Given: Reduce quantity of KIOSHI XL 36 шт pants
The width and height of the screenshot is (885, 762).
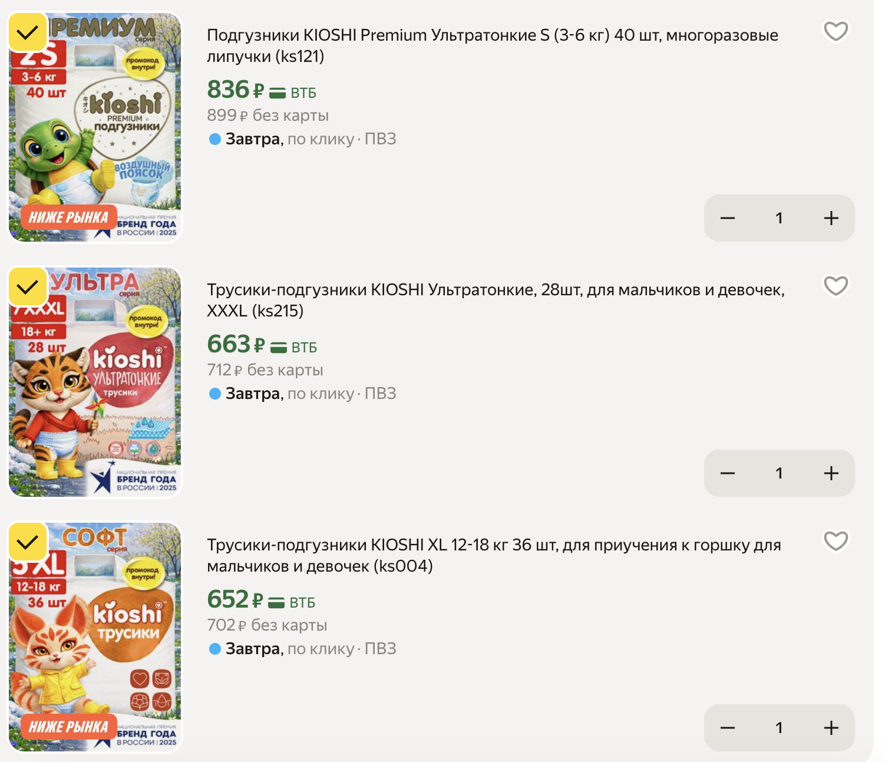Looking at the screenshot, I should point(728,728).
